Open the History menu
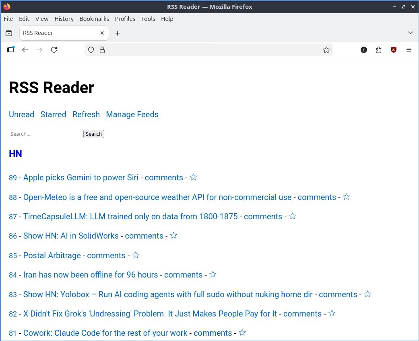Screen dimensions: 419x341 click(64, 19)
